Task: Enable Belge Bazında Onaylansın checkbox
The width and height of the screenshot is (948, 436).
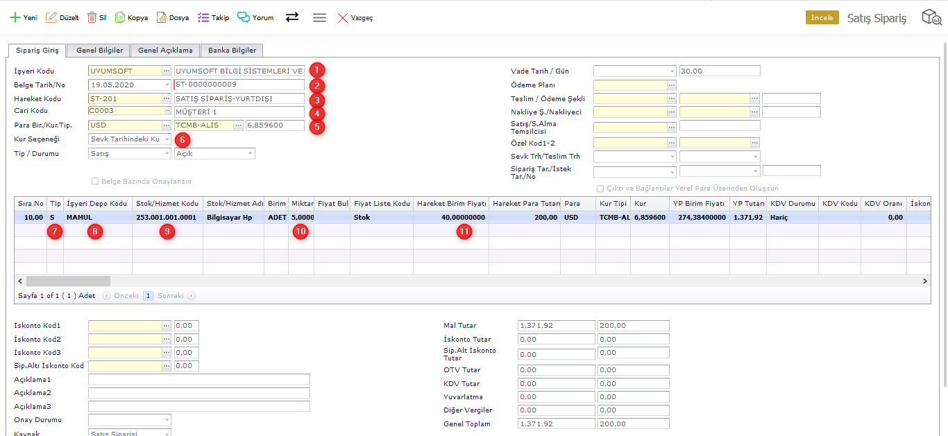Action: coord(95,182)
